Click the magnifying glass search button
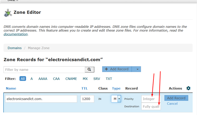197x115 pixels. coord(90,70)
